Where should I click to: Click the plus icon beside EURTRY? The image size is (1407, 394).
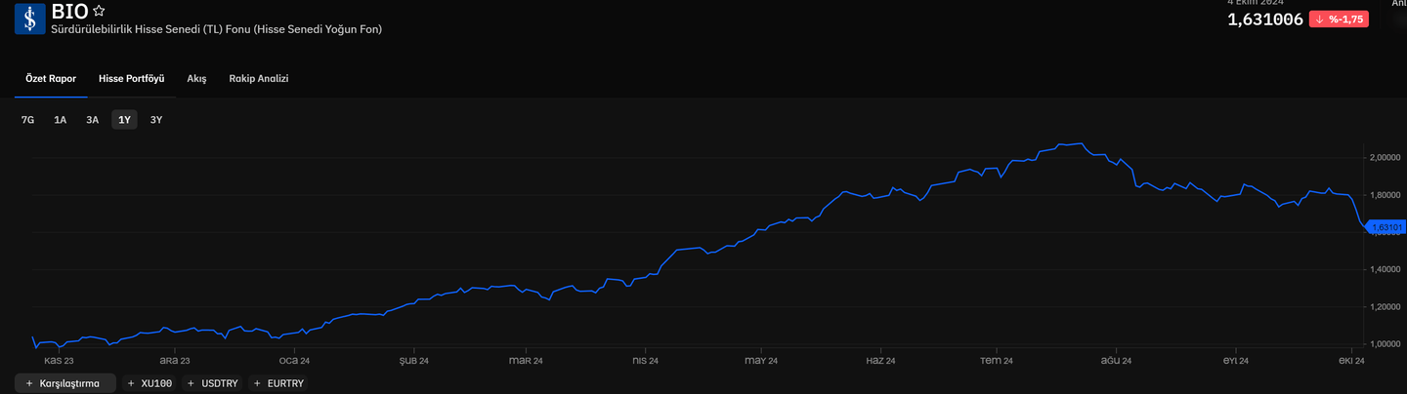(x=258, y=383)
